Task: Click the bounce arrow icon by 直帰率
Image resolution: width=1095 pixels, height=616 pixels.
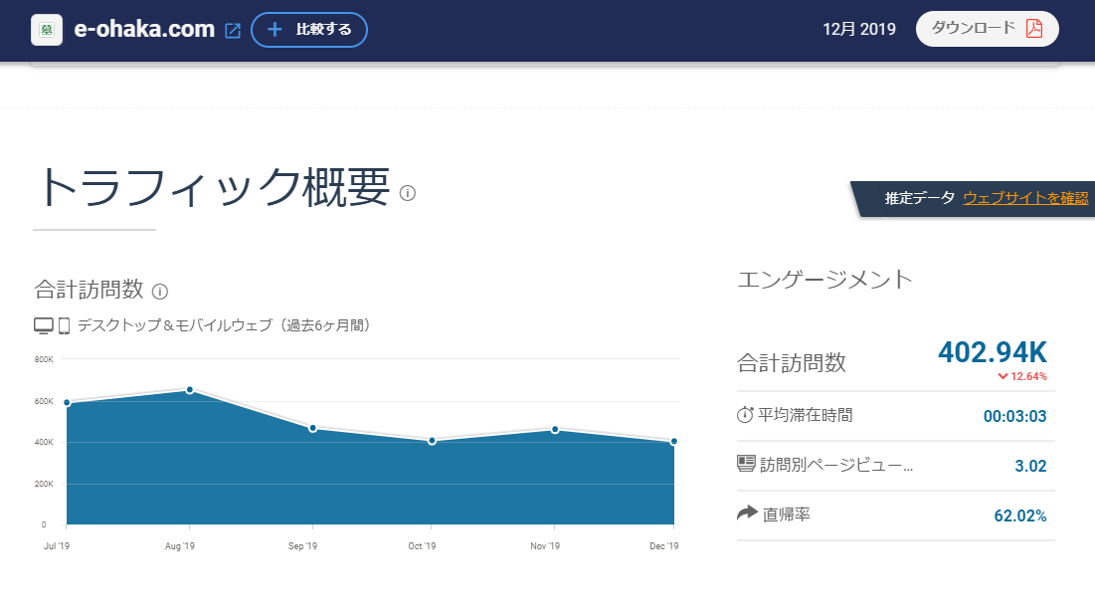Action: 747,513
